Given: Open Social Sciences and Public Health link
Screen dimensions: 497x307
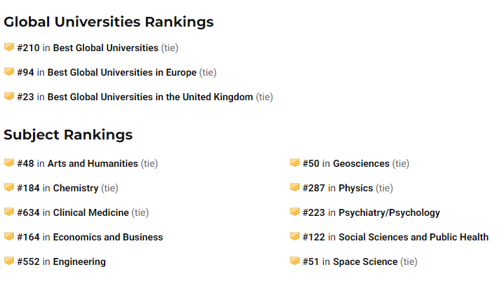Looking at the screenshot, I should coord(413,237).
